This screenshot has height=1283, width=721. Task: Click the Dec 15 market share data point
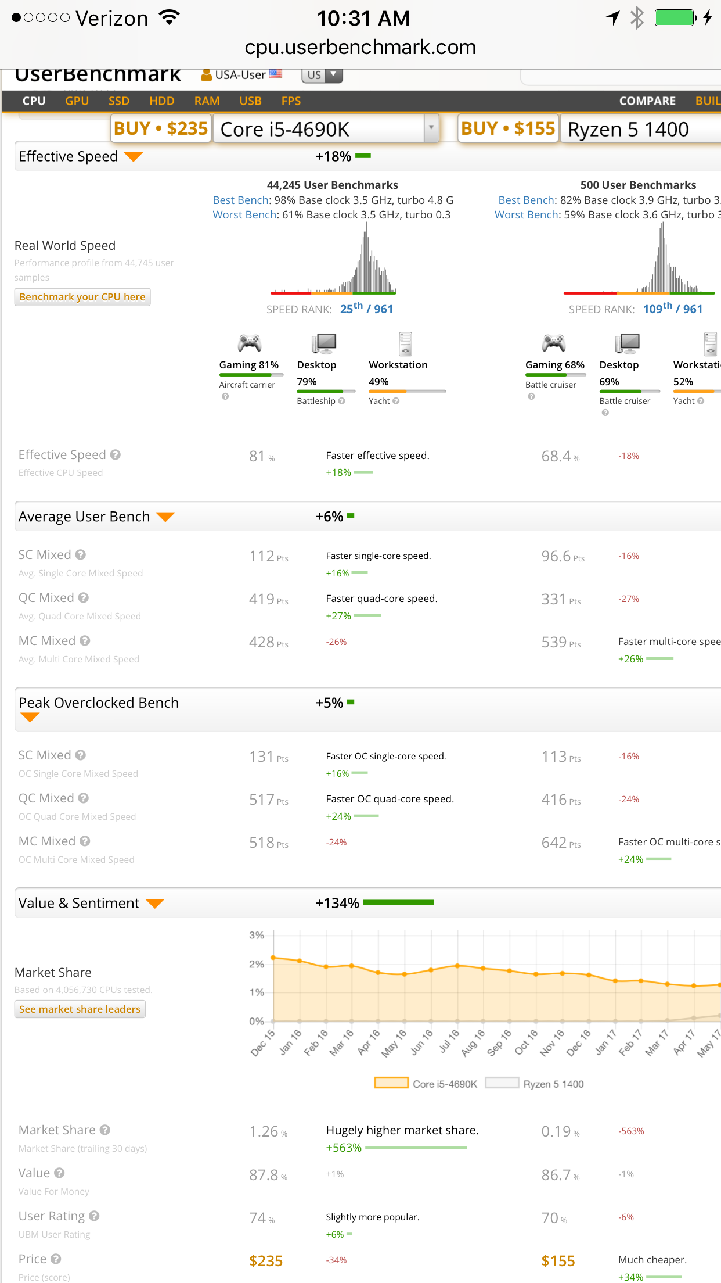273,957
